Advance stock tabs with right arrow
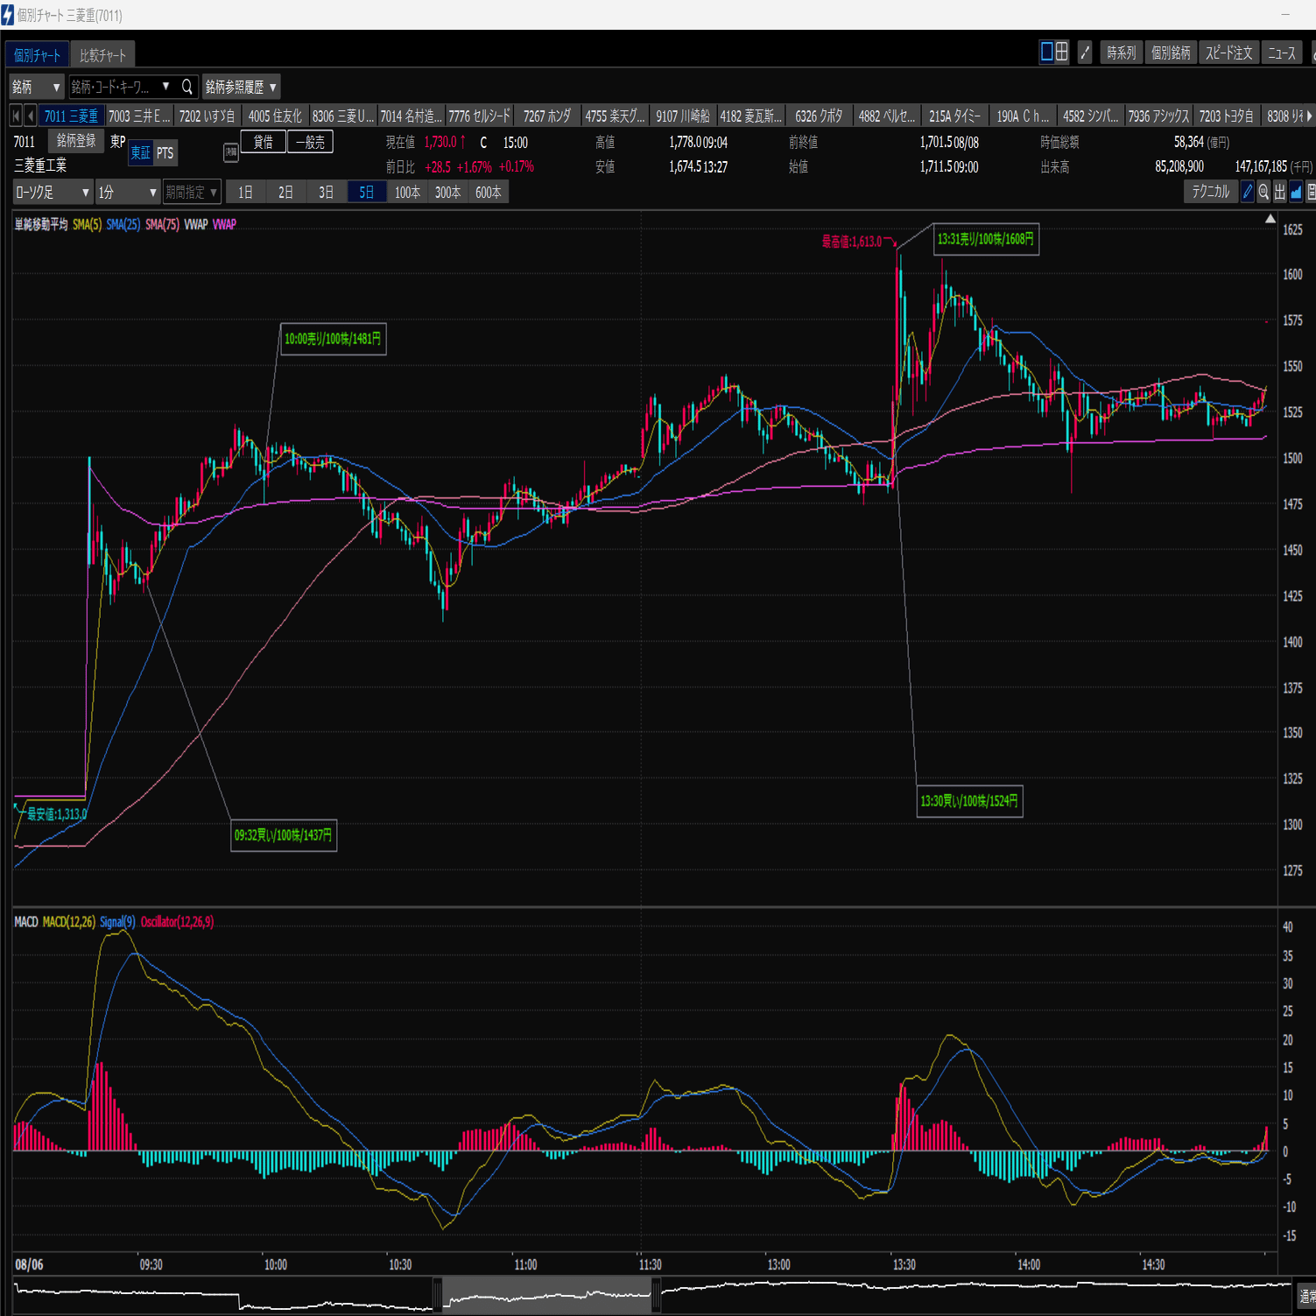The height and width of the screenshot is (1316, 1316). [1310, 116]
